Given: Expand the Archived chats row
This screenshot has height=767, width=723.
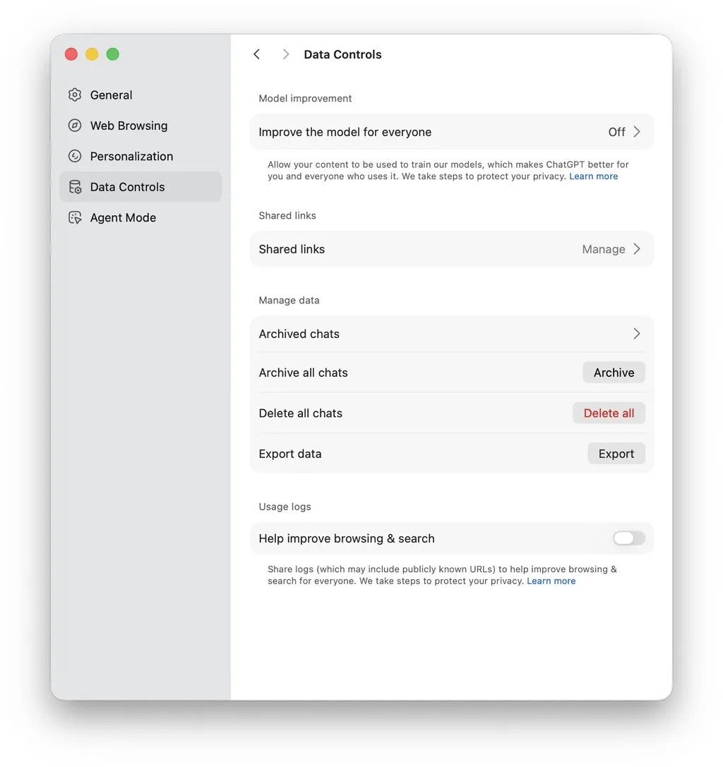Looking at the screenshot, I should pos(452,333).
